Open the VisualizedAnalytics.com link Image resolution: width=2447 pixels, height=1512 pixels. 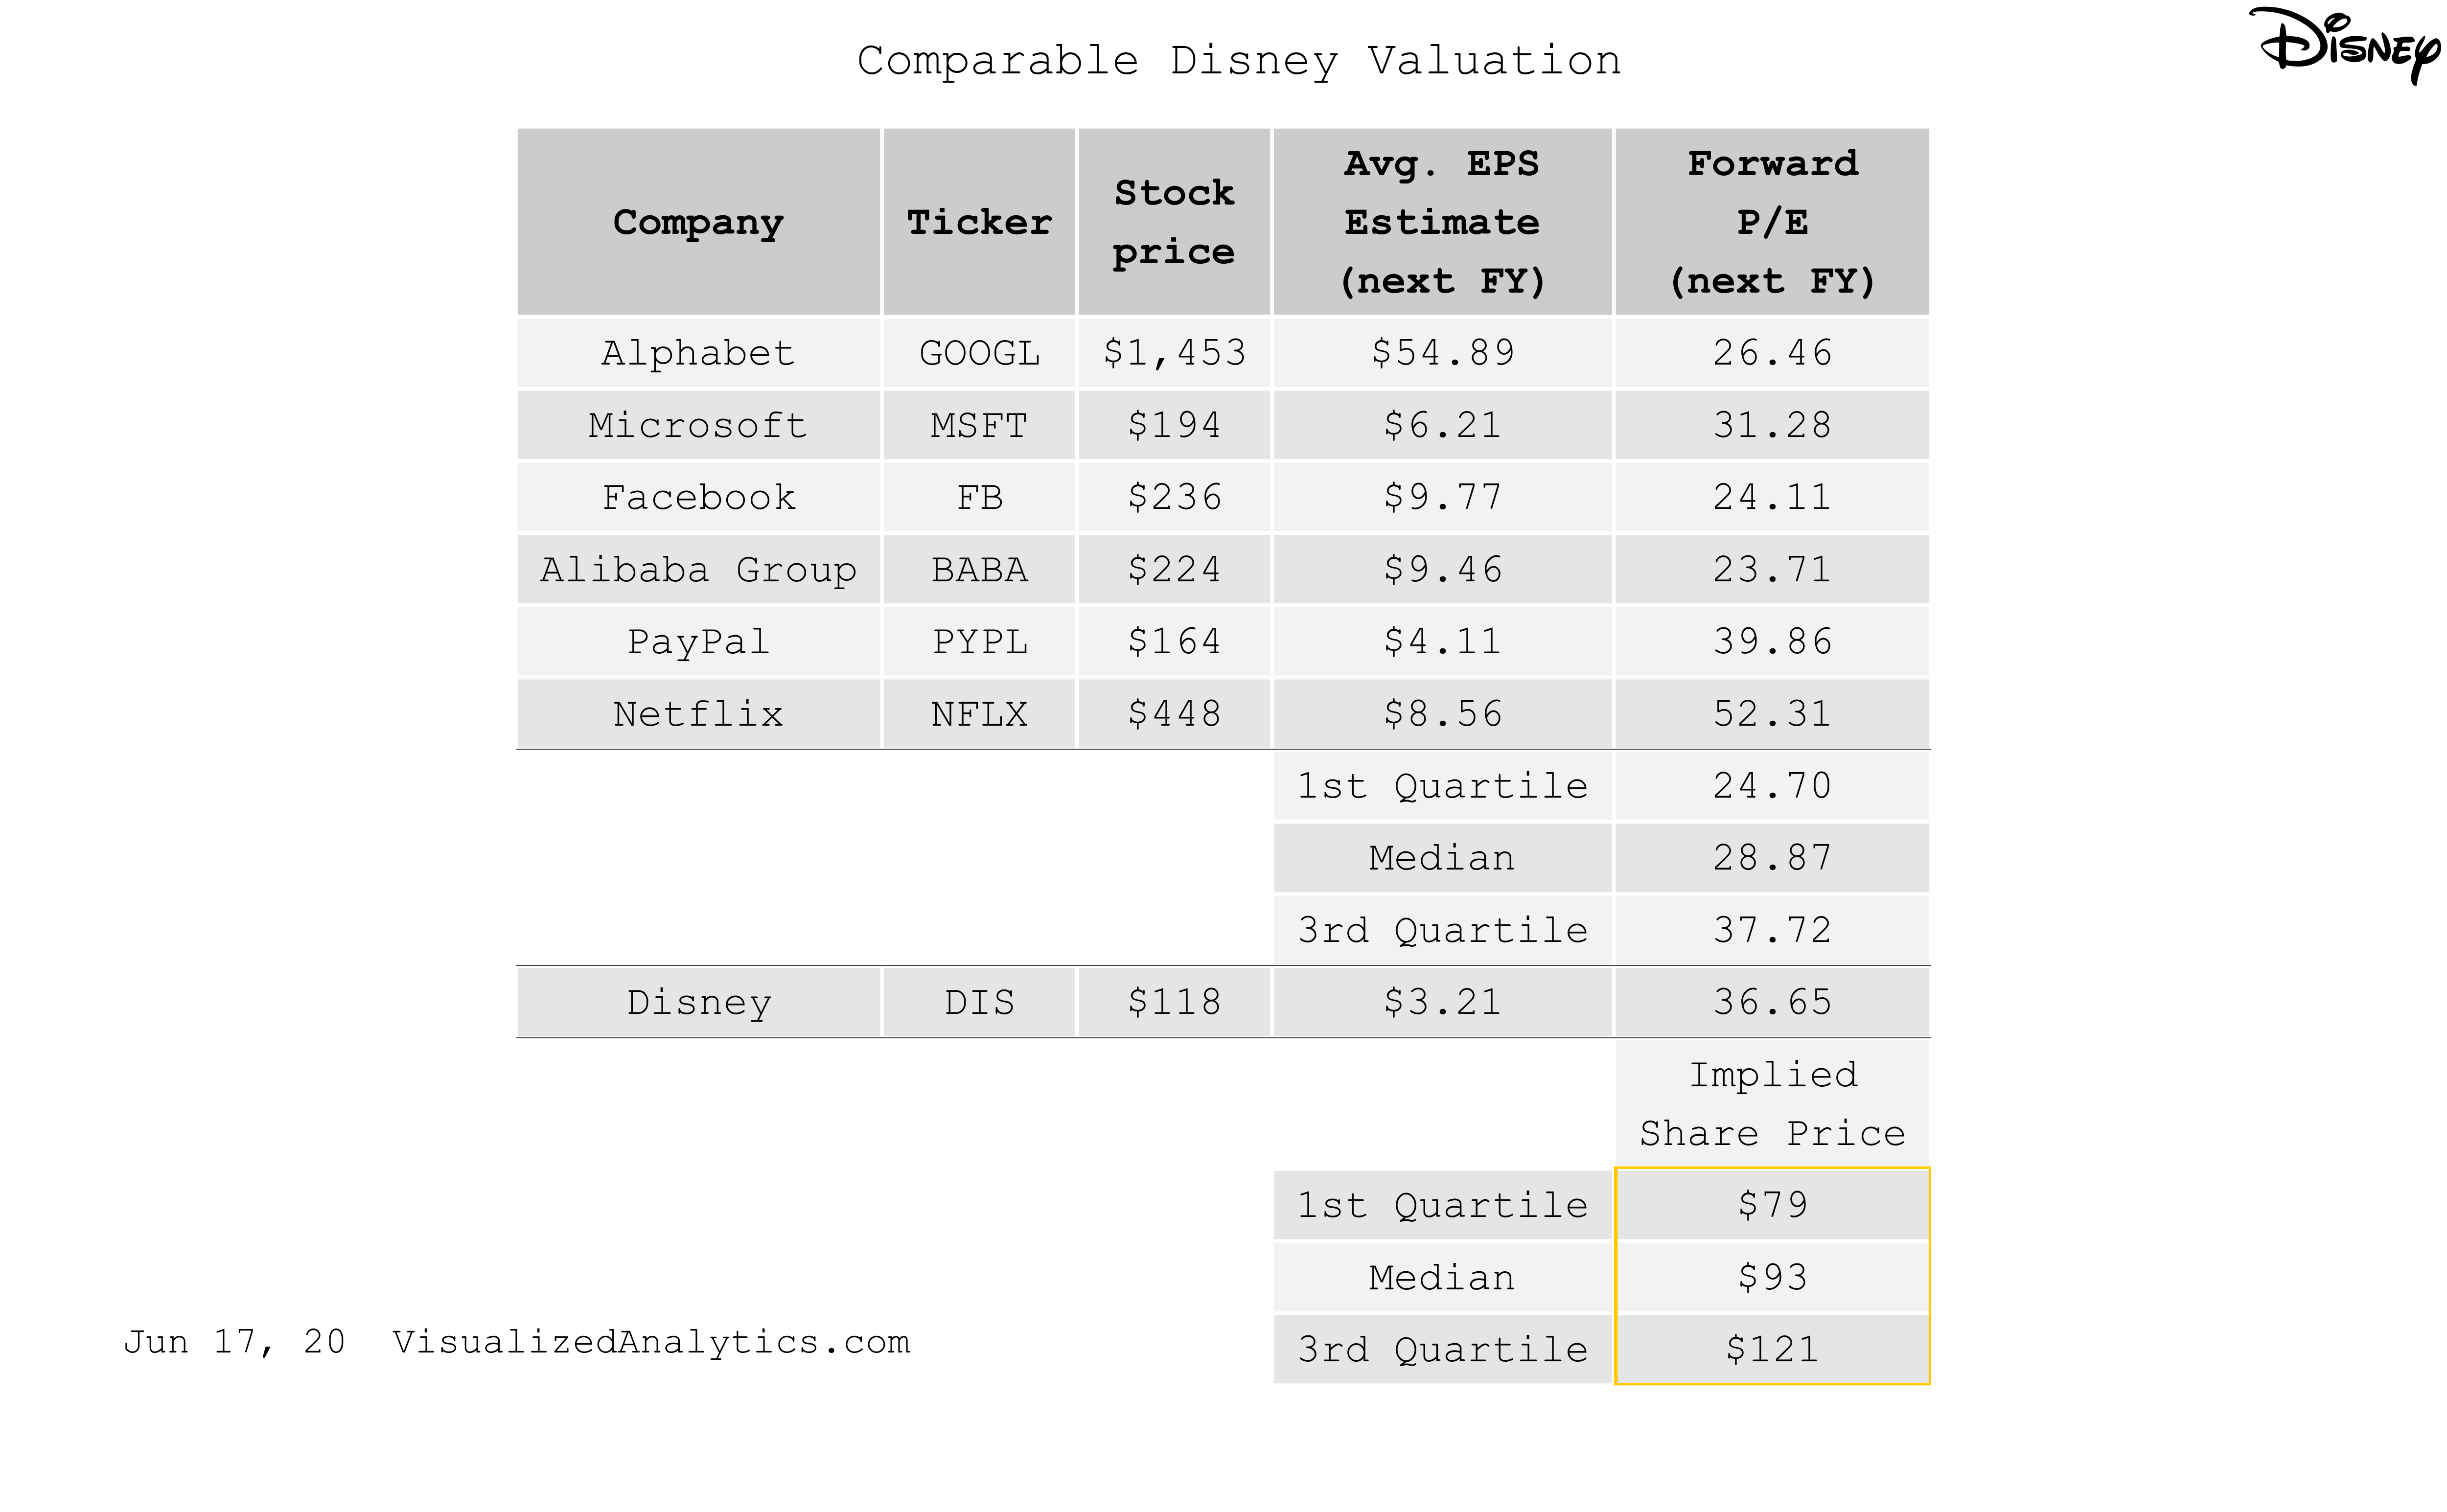click(651, 1342)
